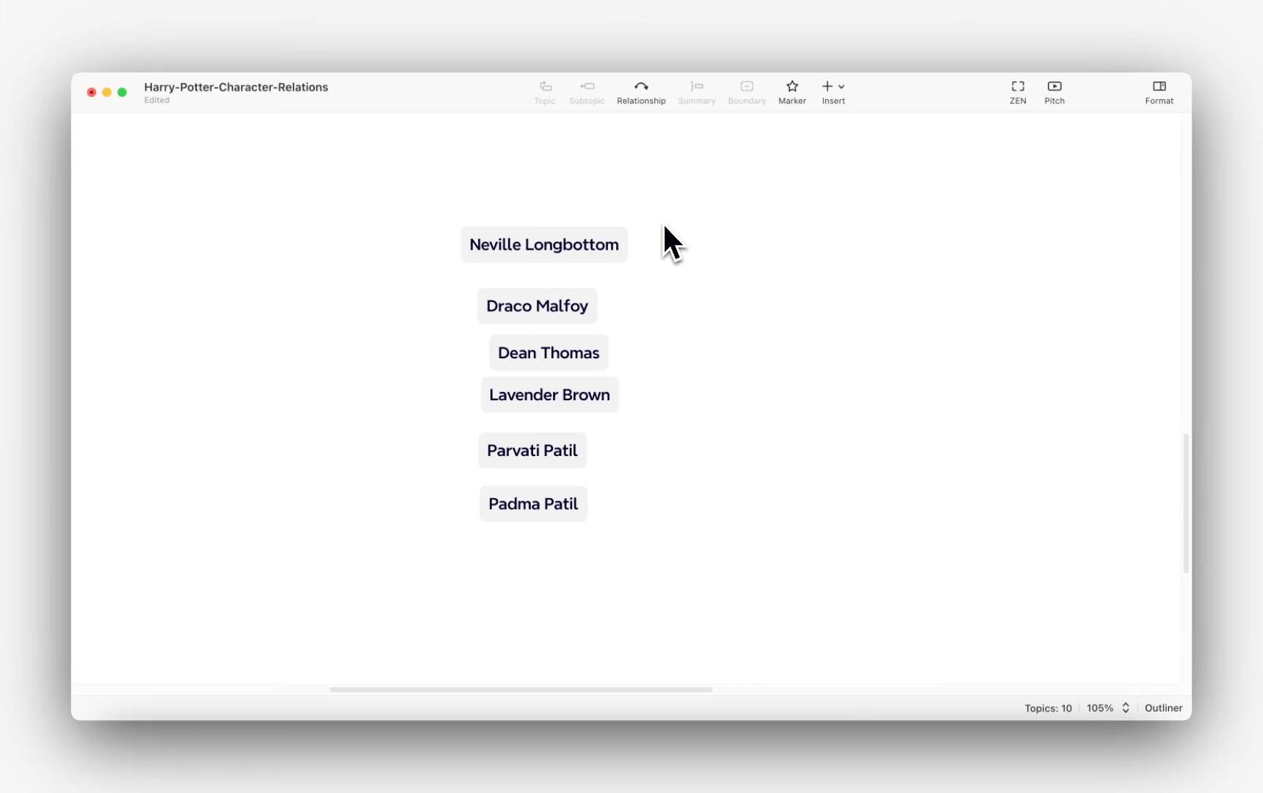The height and width of the screenshot is (793, 1263).
Task: Add a Relationship from the toolbar
Action: [x=641, y=93]
